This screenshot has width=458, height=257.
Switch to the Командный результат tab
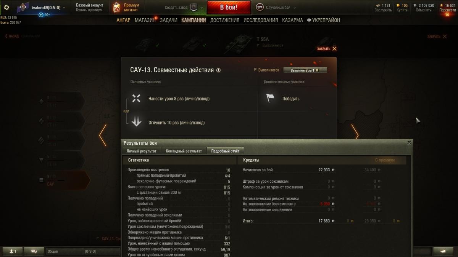[x=184, y=151]
